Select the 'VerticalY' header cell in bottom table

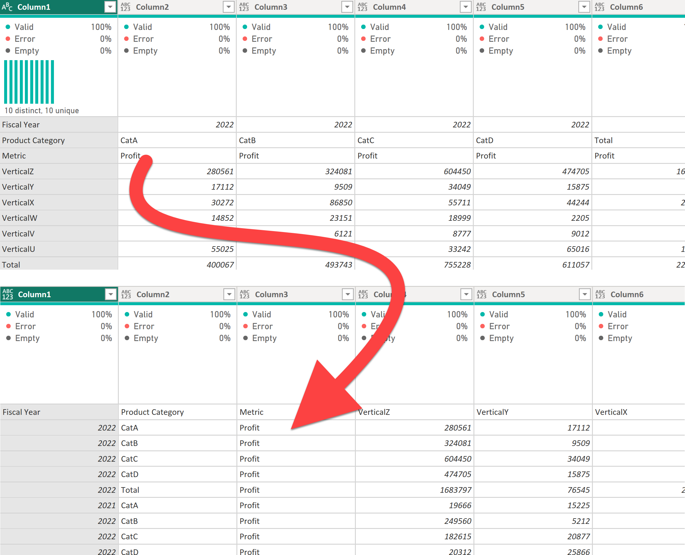coord(533,412)
